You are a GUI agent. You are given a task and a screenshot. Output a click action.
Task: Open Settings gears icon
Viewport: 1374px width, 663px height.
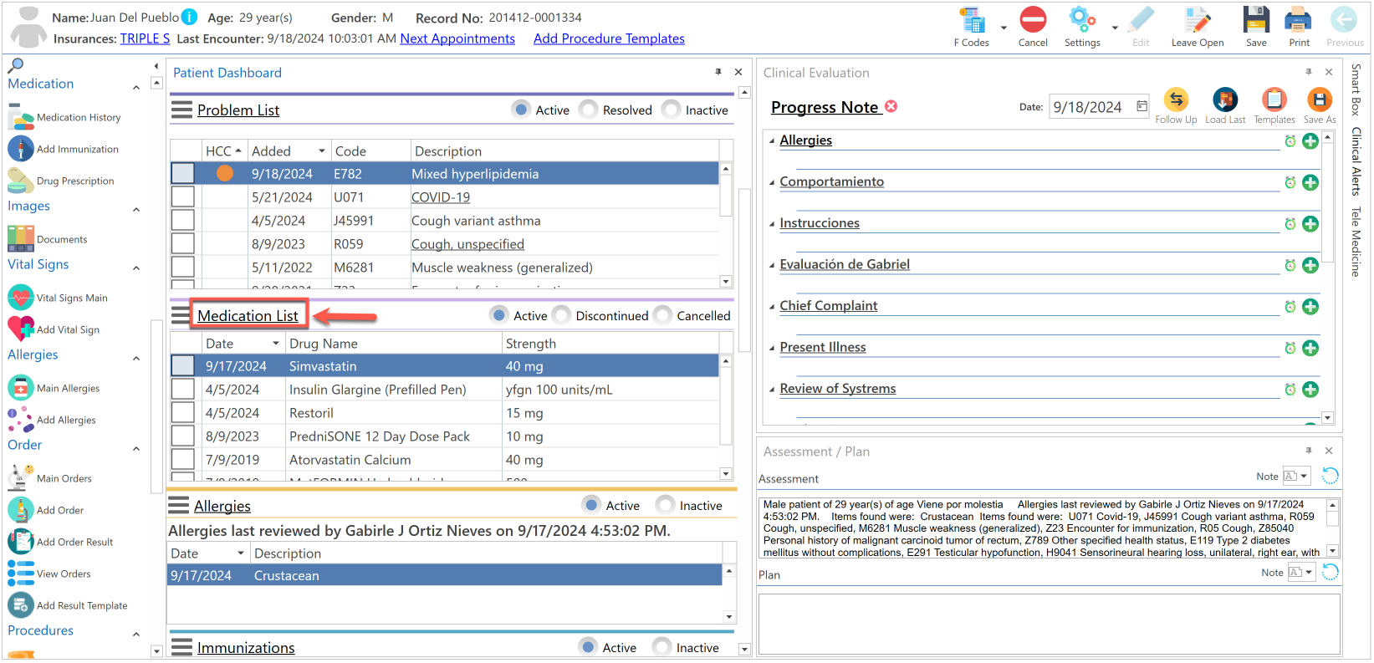point(1082,20)
